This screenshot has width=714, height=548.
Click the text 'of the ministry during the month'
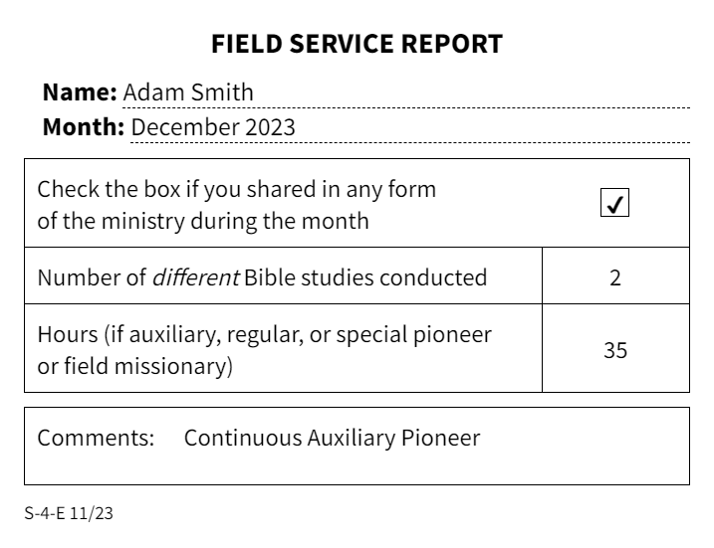click(x=202, y=221)
